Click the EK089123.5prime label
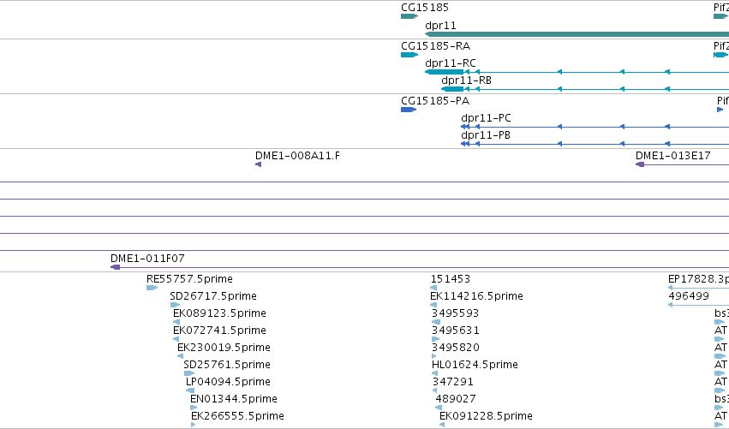 click(x=219, y=313)
